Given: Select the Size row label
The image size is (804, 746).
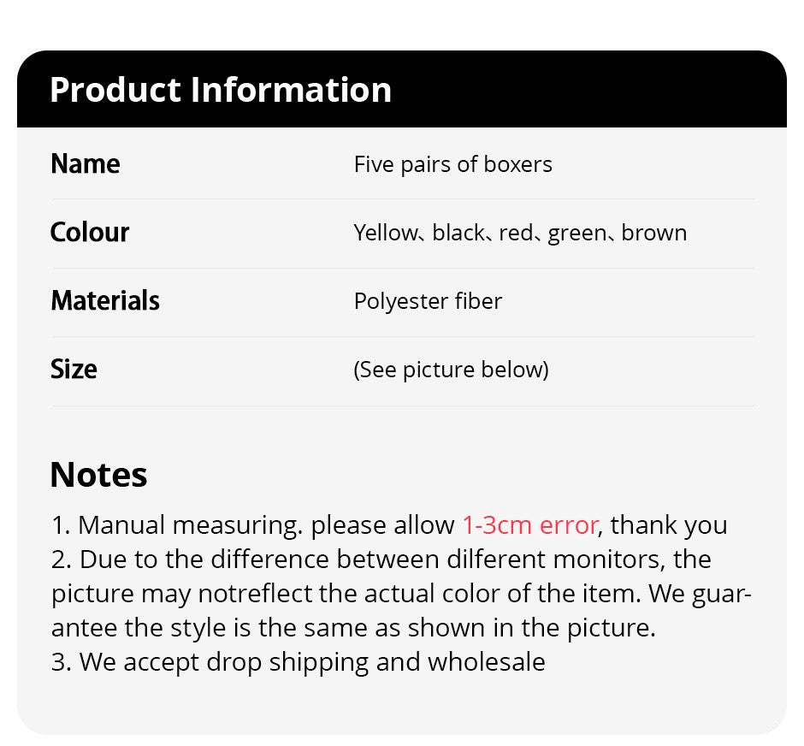Looking at the screenshot, I should coord(74,369).
